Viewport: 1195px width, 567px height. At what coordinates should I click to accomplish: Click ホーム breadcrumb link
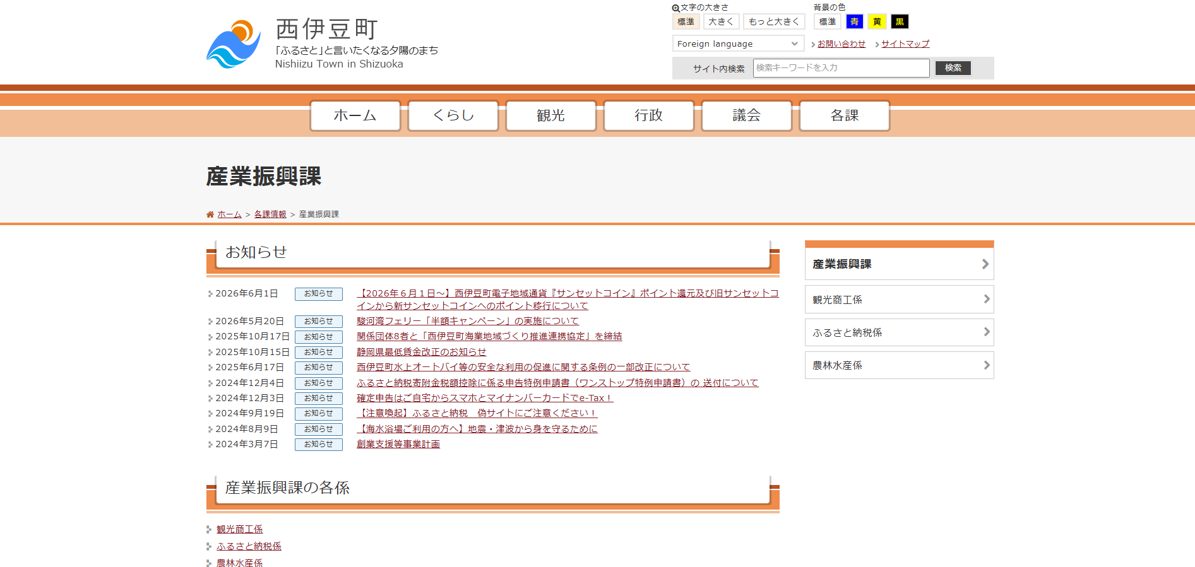(x=230, y=214)
